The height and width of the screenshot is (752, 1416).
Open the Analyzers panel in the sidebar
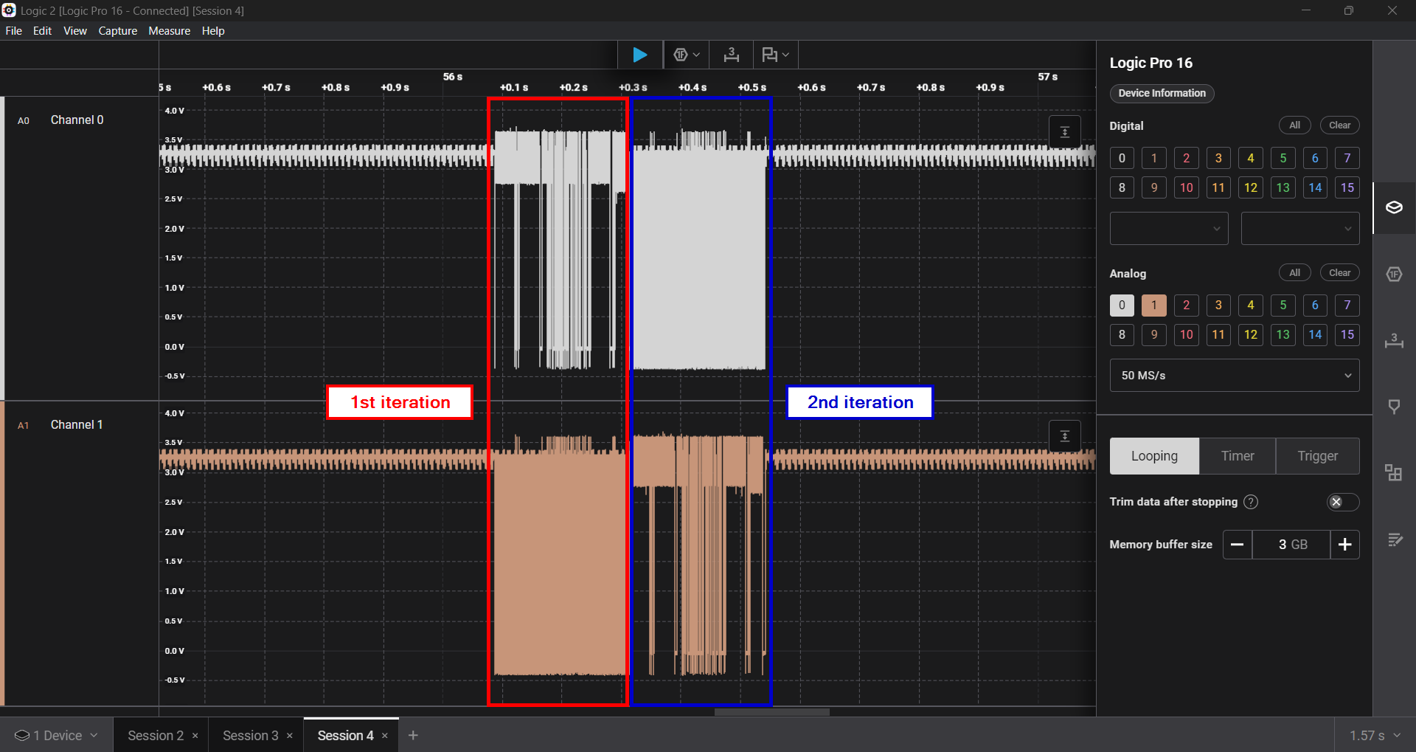click(1393, 275)
